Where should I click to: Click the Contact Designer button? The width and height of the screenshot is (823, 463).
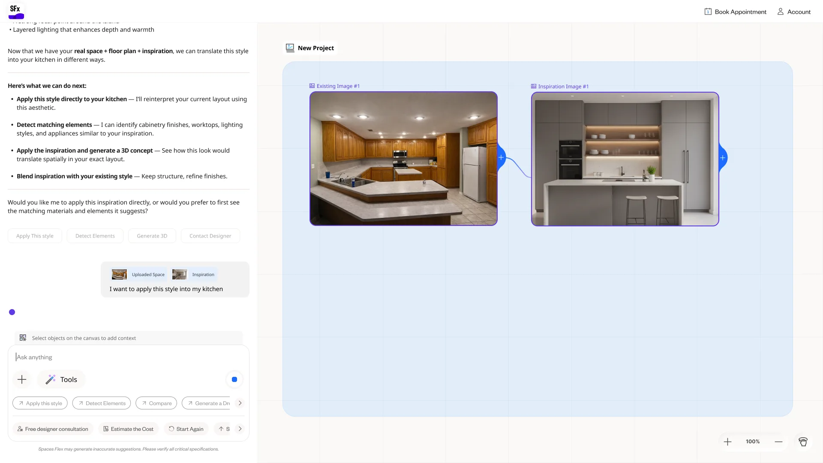(210, 236)
